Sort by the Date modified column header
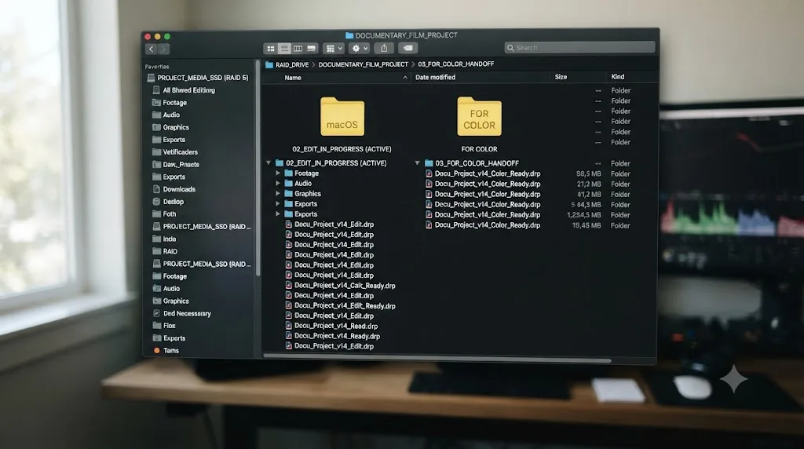 tap(435, 78)
